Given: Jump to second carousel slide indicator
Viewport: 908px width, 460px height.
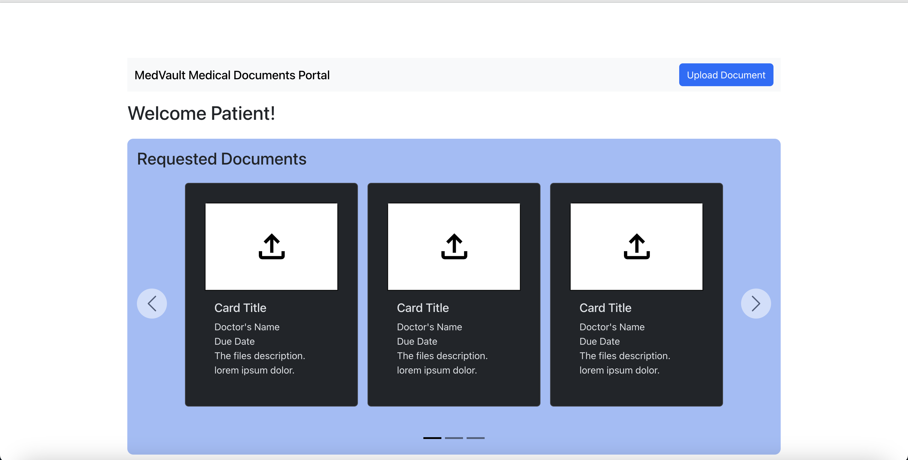Looking at the screenshot, I should [x=454, y=438].
